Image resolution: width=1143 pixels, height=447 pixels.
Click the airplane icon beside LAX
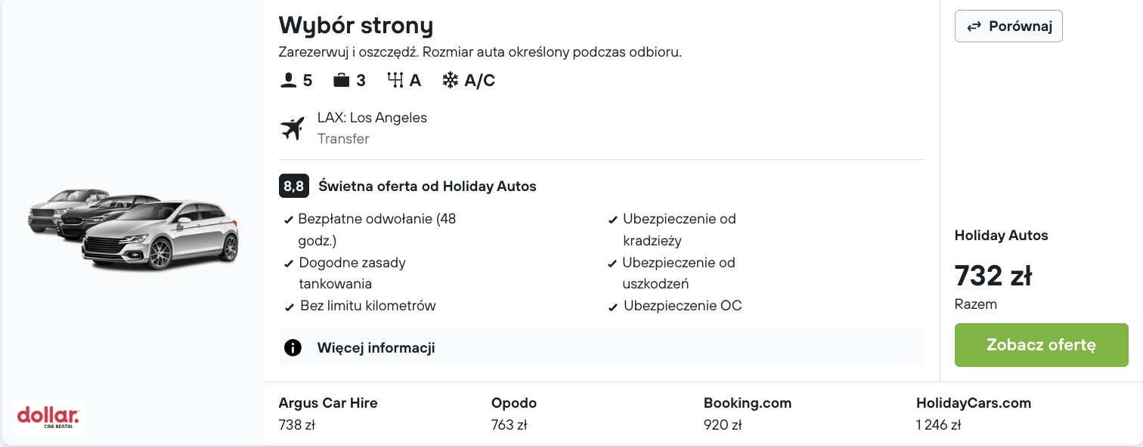292,128
